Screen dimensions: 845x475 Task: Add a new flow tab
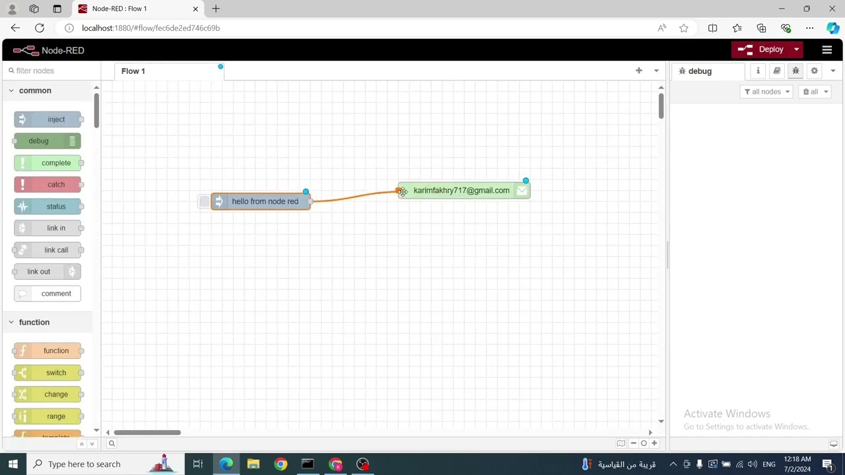(638, 71)
